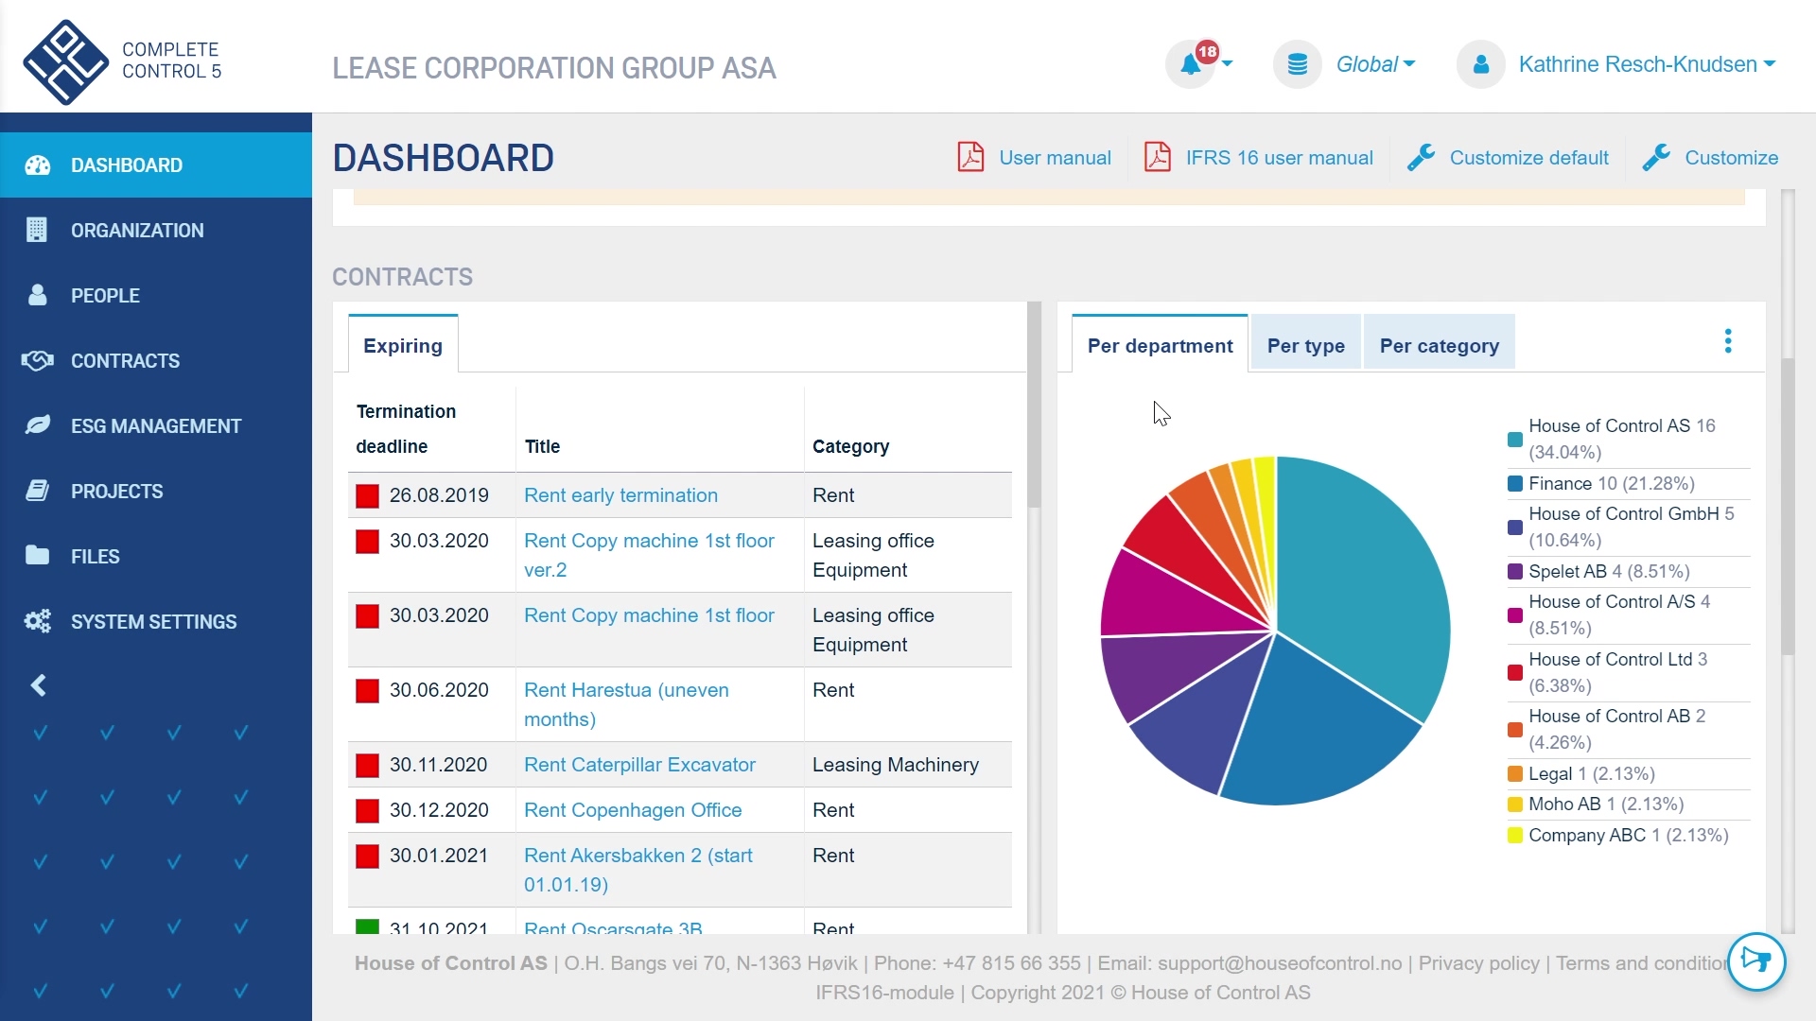Click the System Settings gears icon
This screenshot has height=1021, width=1816.
point(36,621)
